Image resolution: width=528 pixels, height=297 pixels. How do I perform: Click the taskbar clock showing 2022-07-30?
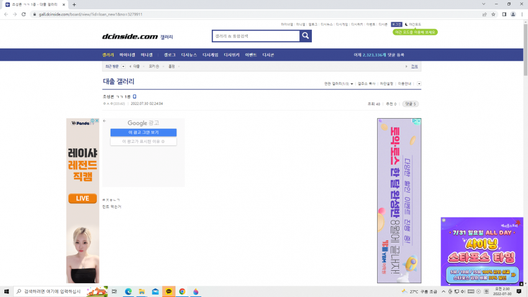tap(502, 291)
